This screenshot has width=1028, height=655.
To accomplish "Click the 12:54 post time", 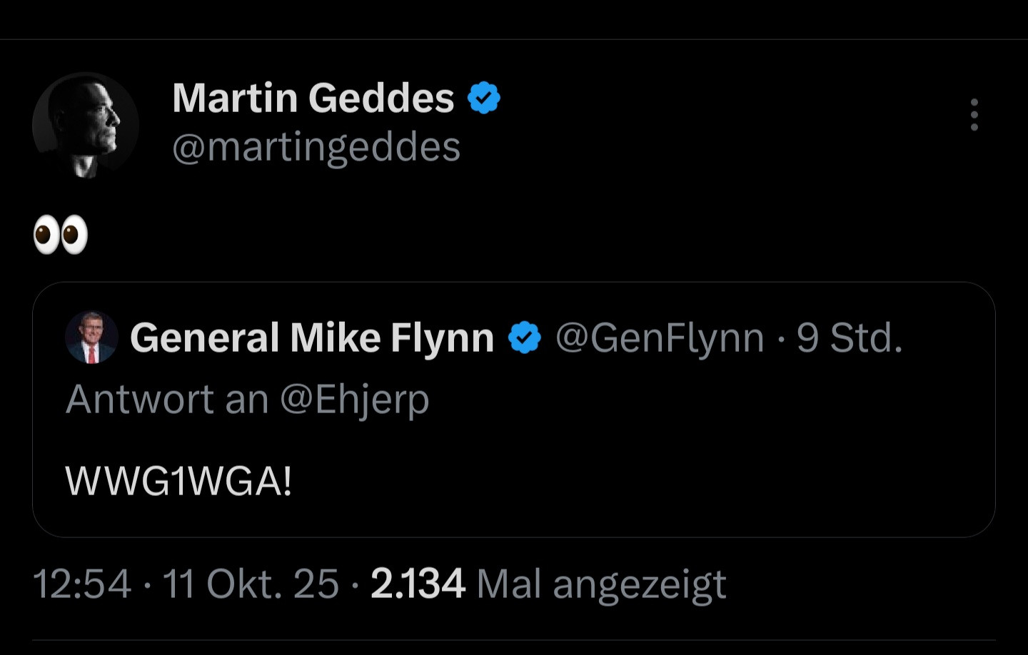I will click(82, 584).
